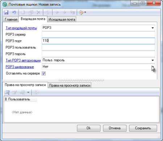Image resolution: width=163 pixels, height=141 pixels.
Task: Click the refresh icon in lower toolbar
Action: click(x=36, y=92)
